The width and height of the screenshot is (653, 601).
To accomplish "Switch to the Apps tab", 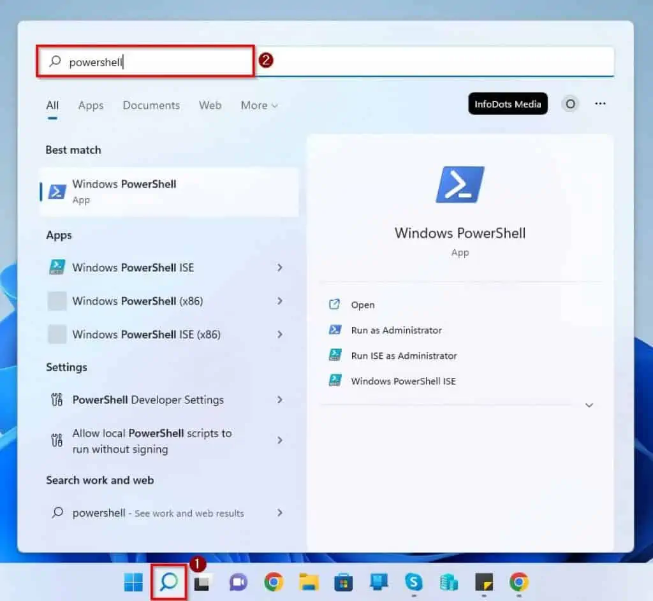I will (x=91, y=106).
